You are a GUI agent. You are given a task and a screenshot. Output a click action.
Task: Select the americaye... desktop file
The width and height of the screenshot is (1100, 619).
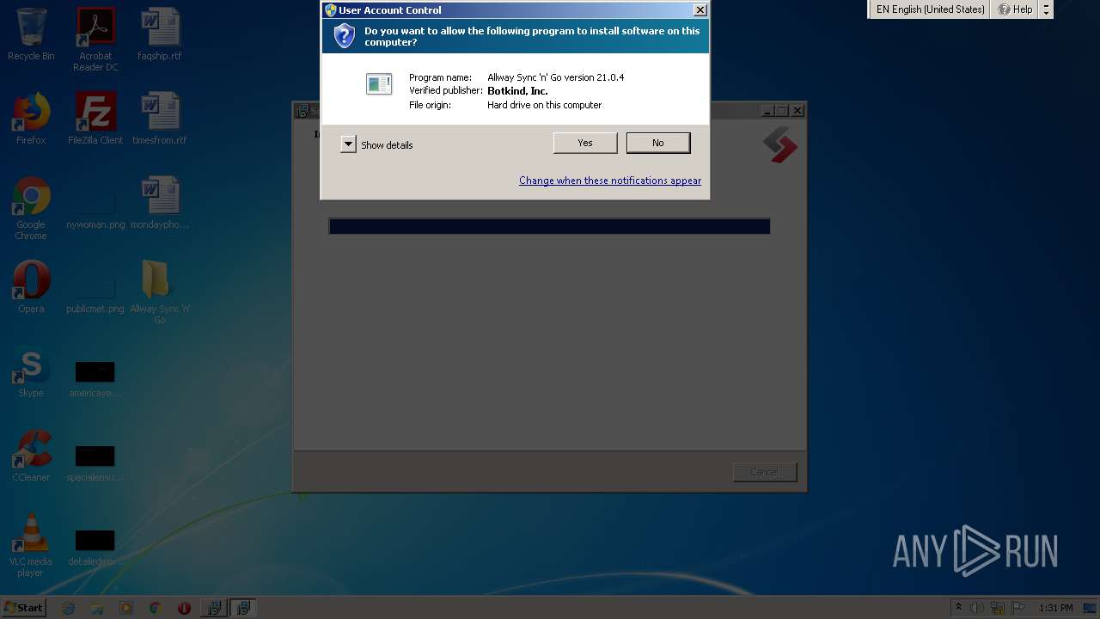coord(95,378)
